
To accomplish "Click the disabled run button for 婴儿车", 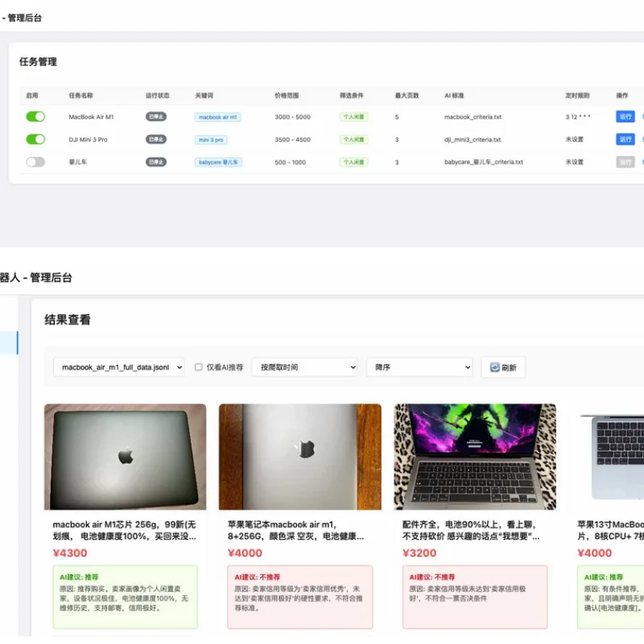I will [625, 162].
